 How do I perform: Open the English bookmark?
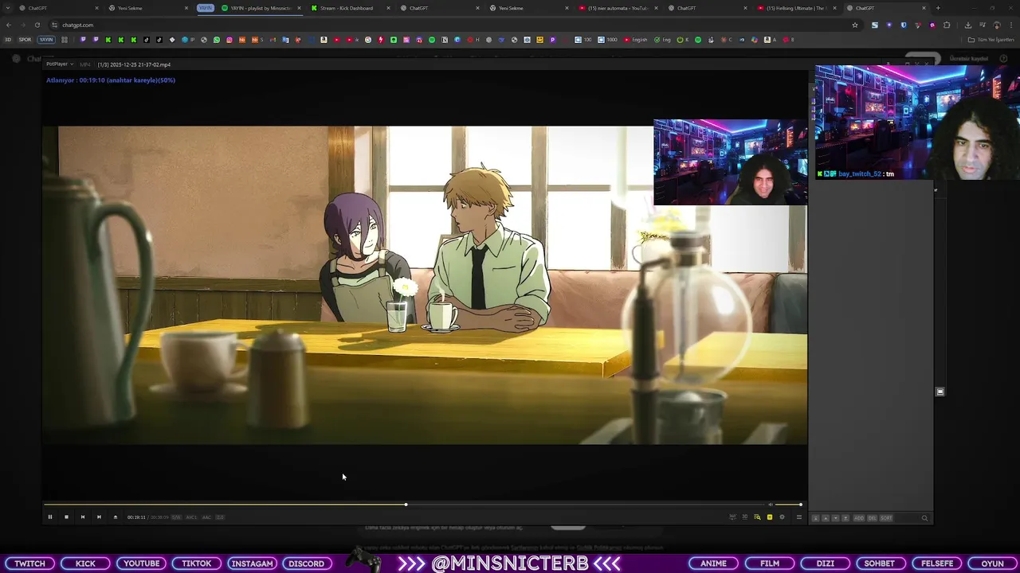pos(637,39)
